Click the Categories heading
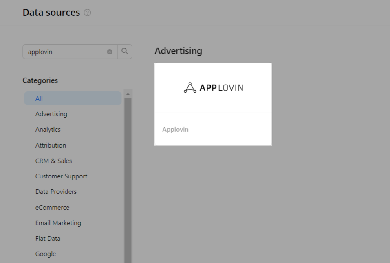Screen dimensions: 390x263 [40, 80]
